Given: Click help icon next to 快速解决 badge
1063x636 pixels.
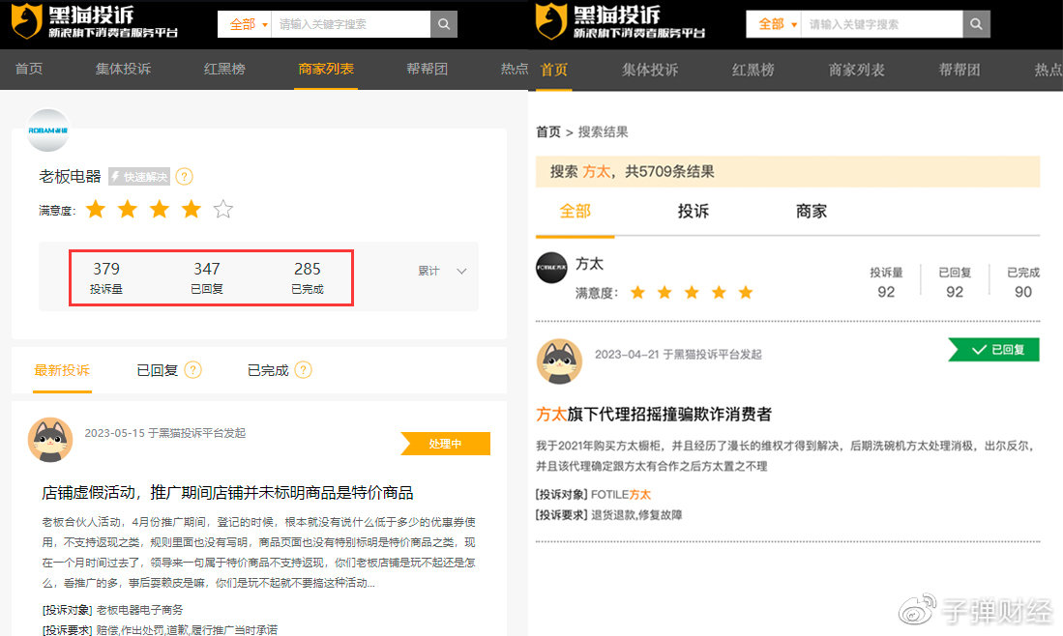Looking at the screenshot, I should 184,177.
